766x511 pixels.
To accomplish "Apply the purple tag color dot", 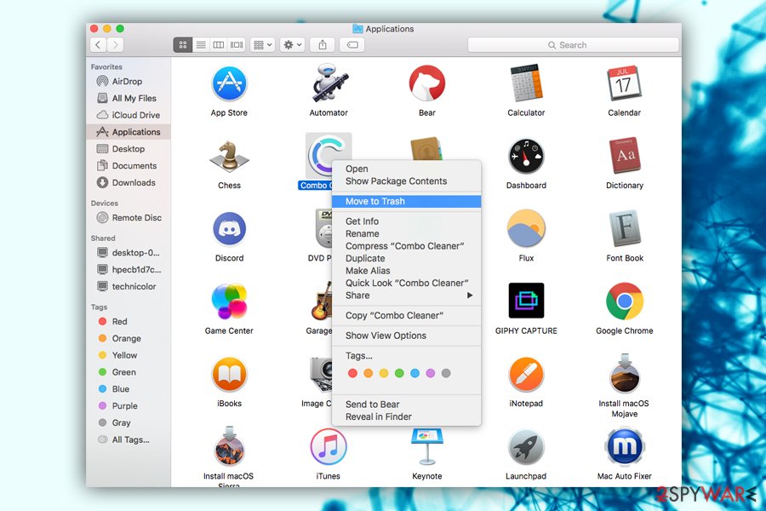I will pyautogui.click(x=431, y=373).
